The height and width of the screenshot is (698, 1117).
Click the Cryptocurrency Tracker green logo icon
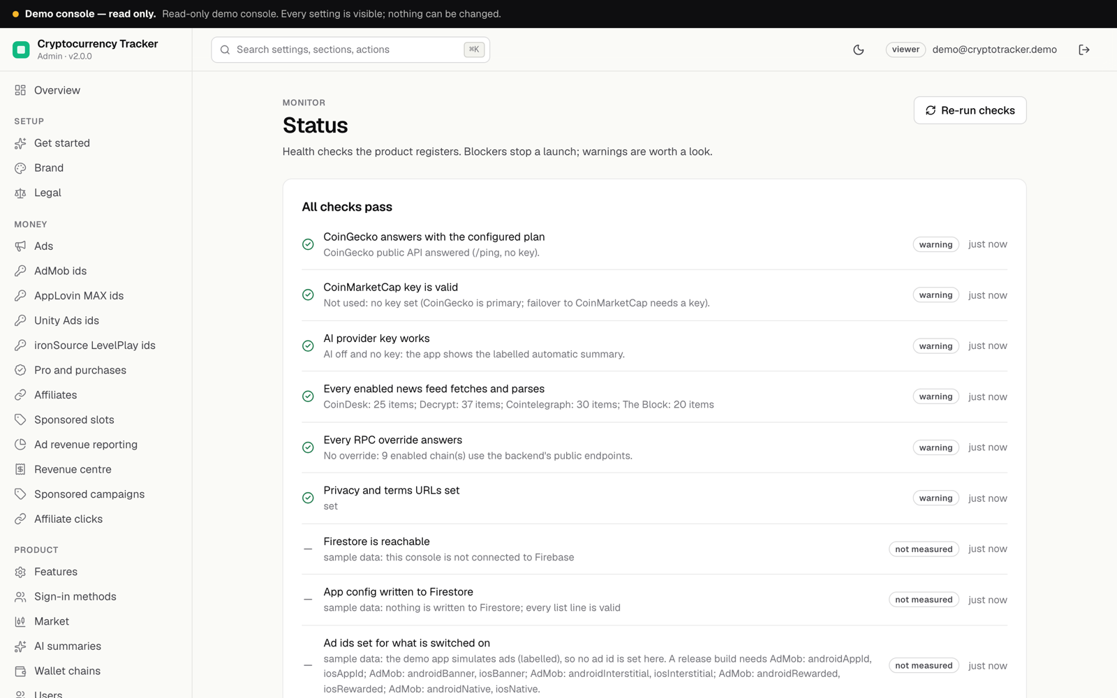21,50
